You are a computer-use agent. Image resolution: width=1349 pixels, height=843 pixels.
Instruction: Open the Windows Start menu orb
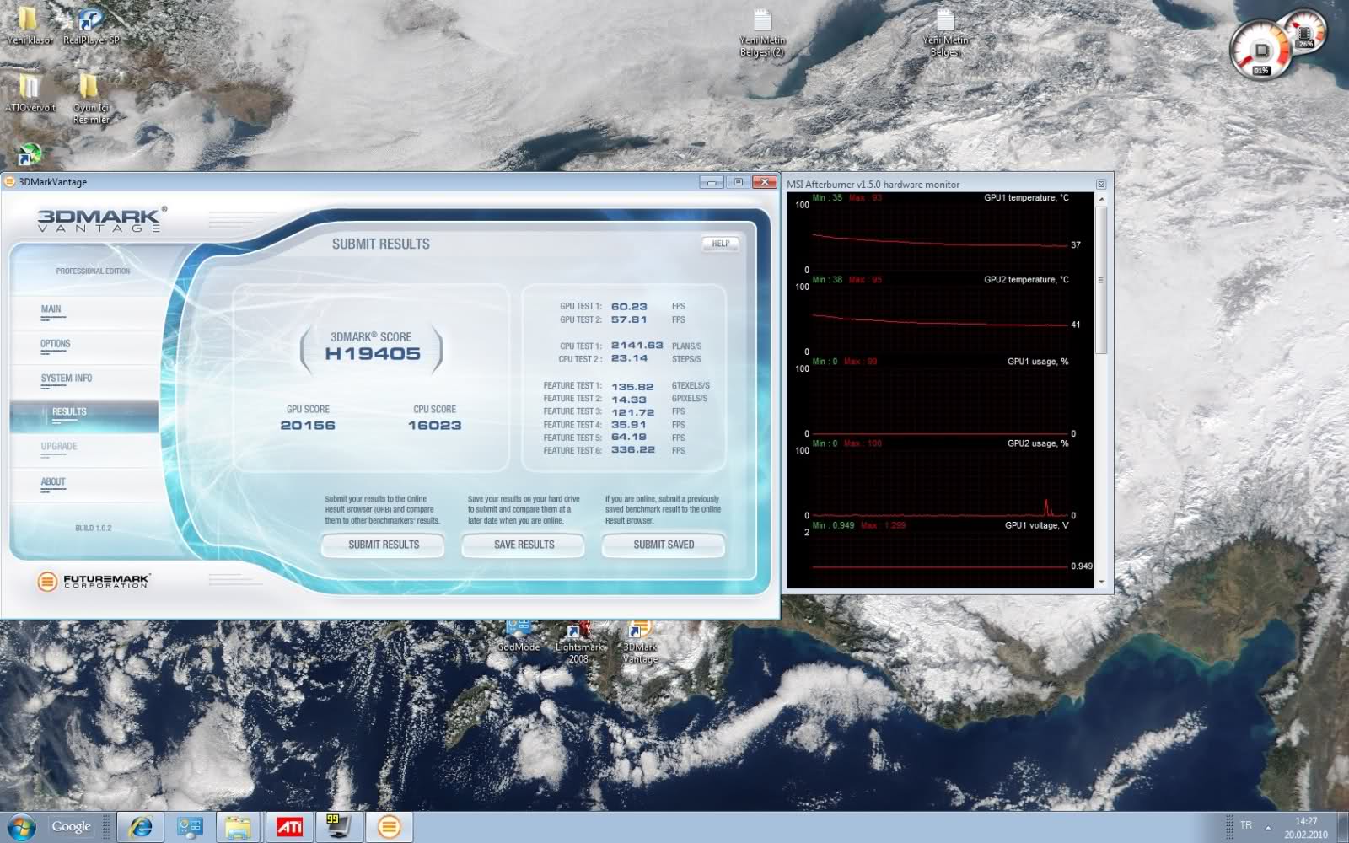(x=20, y=827)
